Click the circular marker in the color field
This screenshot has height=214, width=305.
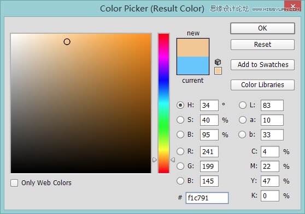[67, 42]
